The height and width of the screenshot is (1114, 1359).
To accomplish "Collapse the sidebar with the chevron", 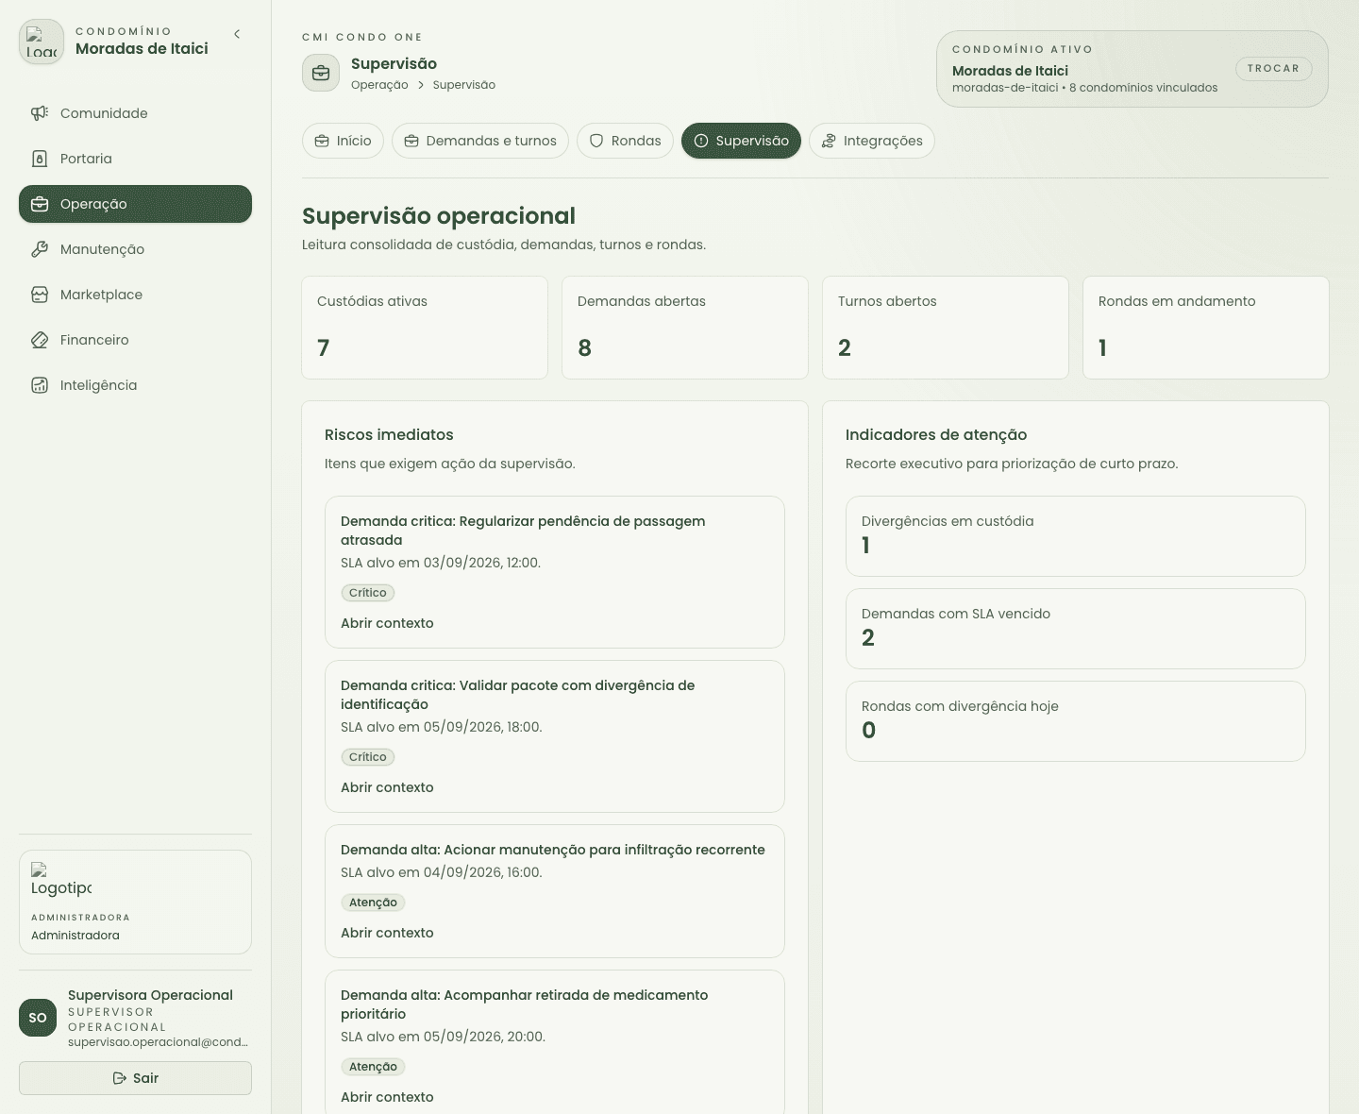I will click(237, 34).
